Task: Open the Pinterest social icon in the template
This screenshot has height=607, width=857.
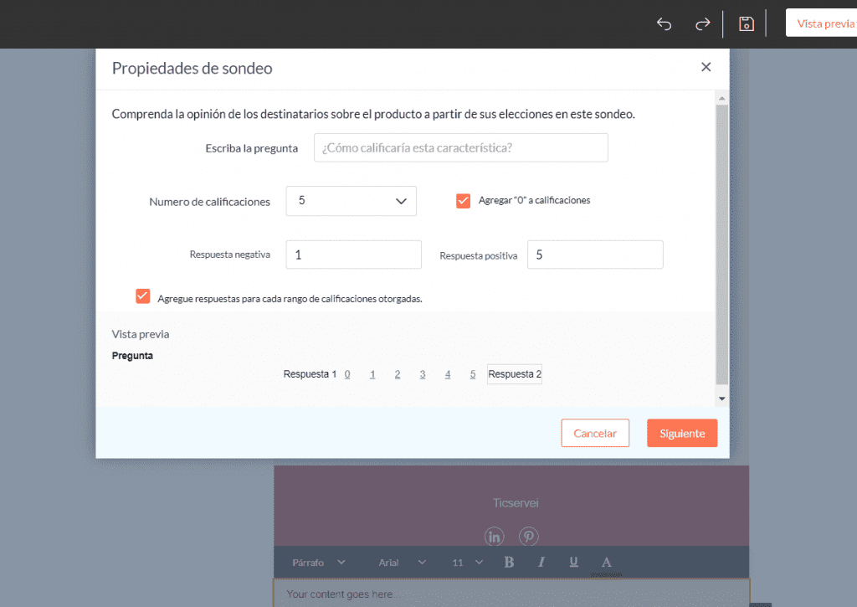Action: point(528,537)
